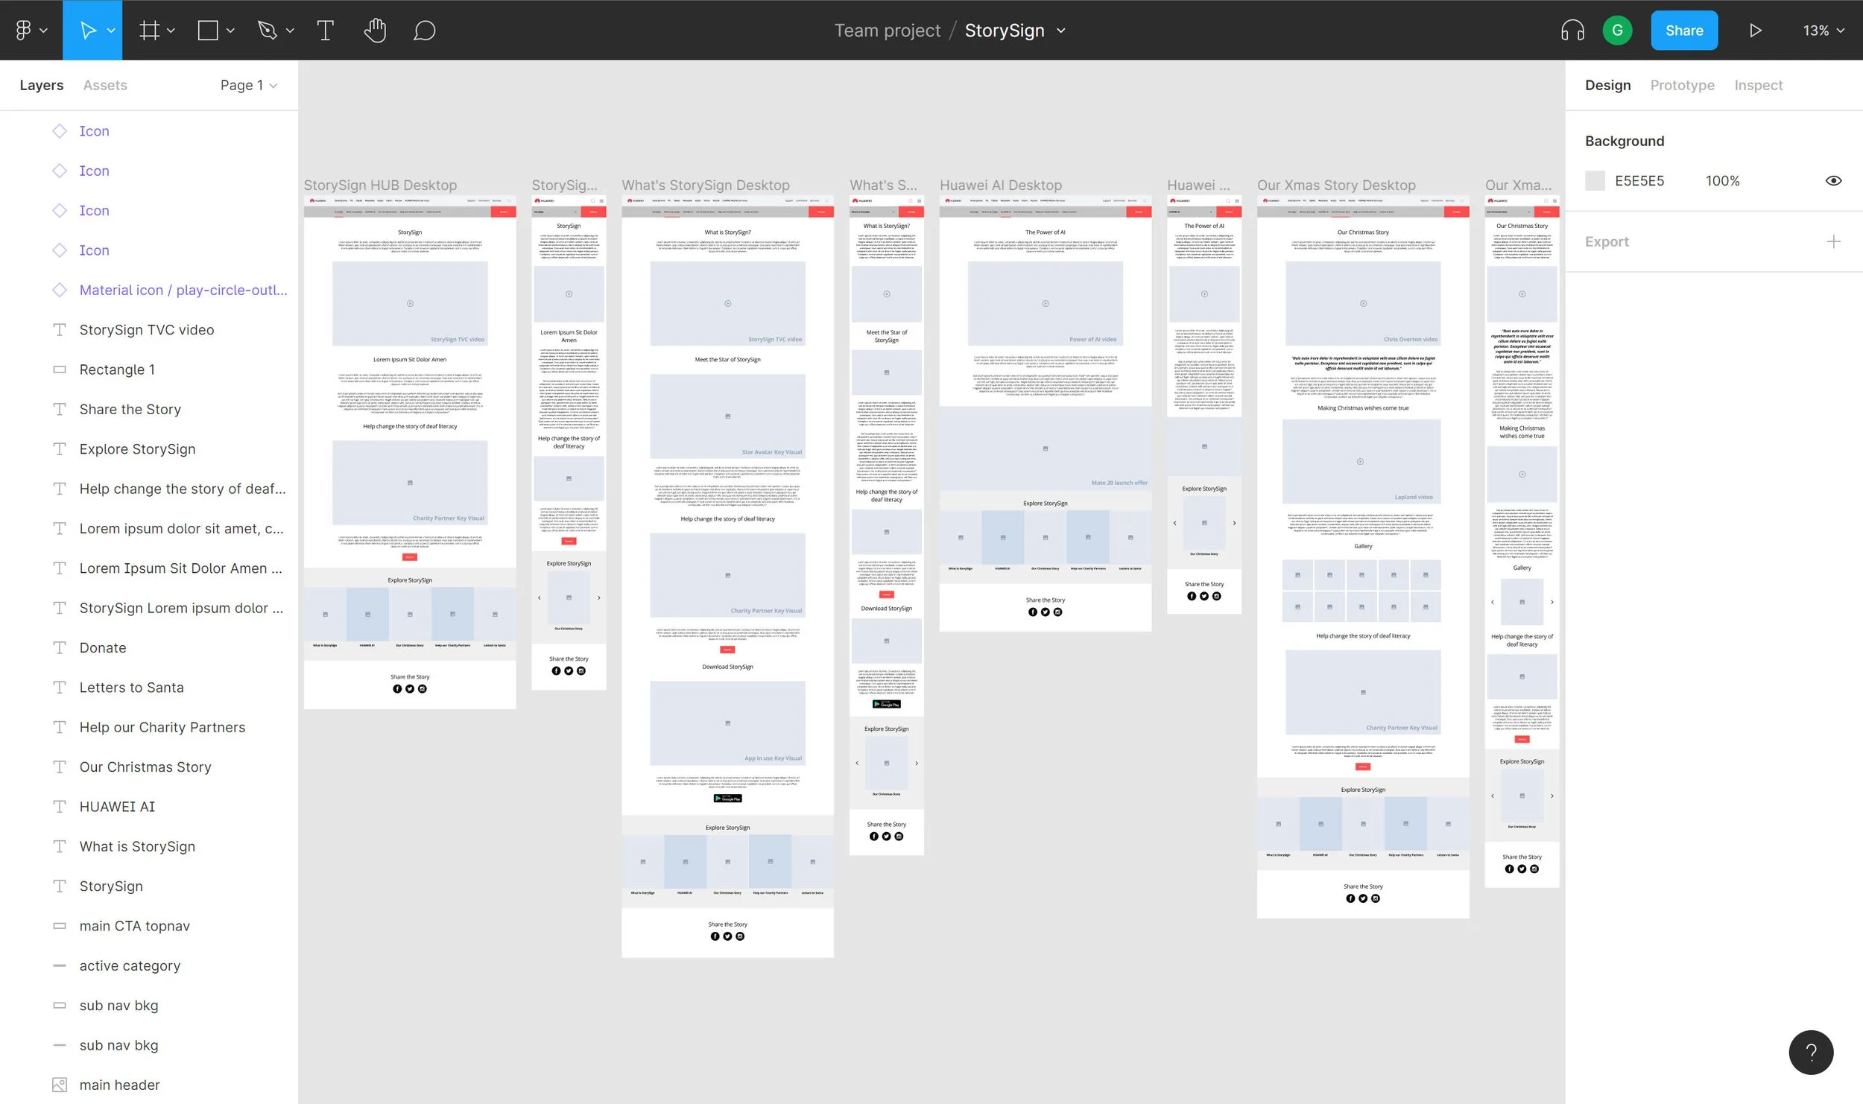Activate the Hand tool

tap(375, 31)
